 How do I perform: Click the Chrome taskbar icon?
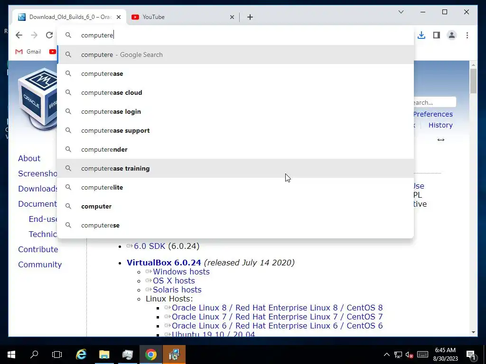(x=150, y=355)
